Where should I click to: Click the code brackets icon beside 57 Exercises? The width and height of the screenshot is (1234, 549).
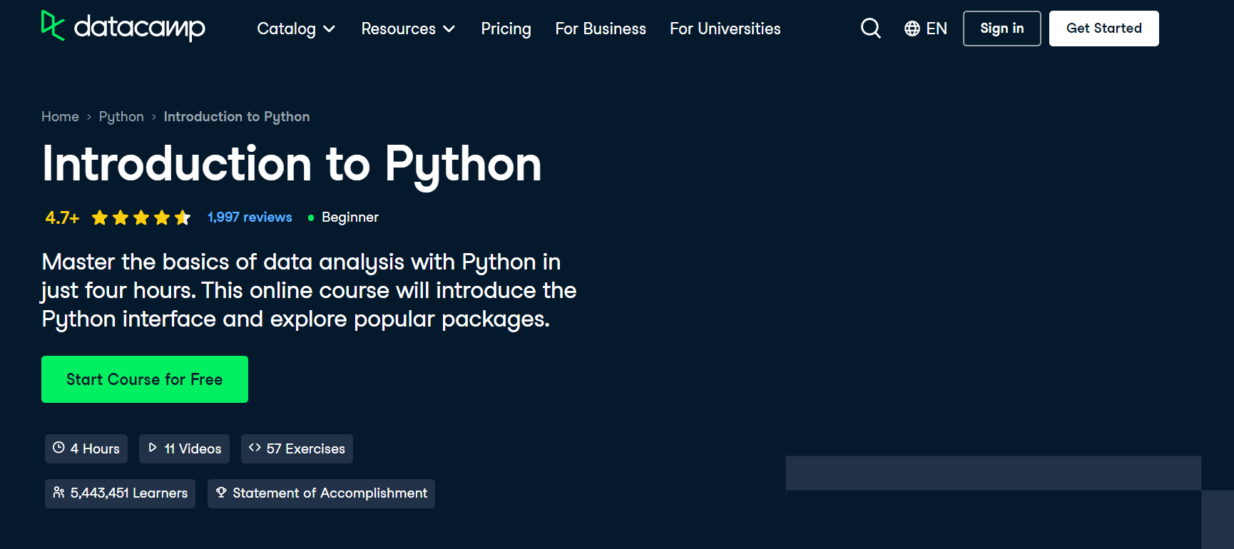(x=255, y=448)
